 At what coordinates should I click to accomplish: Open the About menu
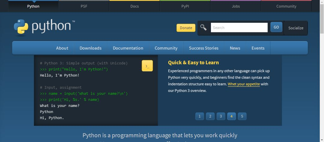(x=62, y=48)
